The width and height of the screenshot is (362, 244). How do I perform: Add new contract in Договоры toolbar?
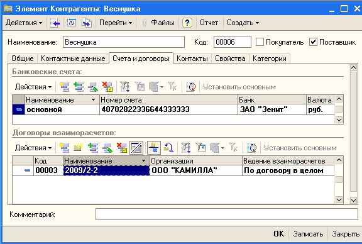(x=64, y=148)
